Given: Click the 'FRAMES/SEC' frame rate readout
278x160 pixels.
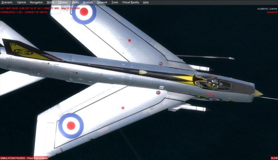Looking at the screenshot, I should click(x=24, y=12).
